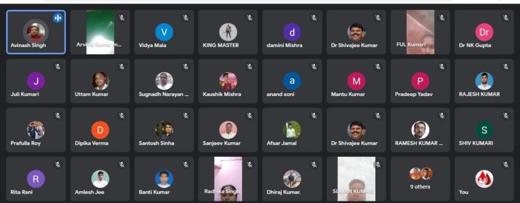Click the muted mic icon on KING MASTER's tile
Screen dimensions: 520x203
250,18
